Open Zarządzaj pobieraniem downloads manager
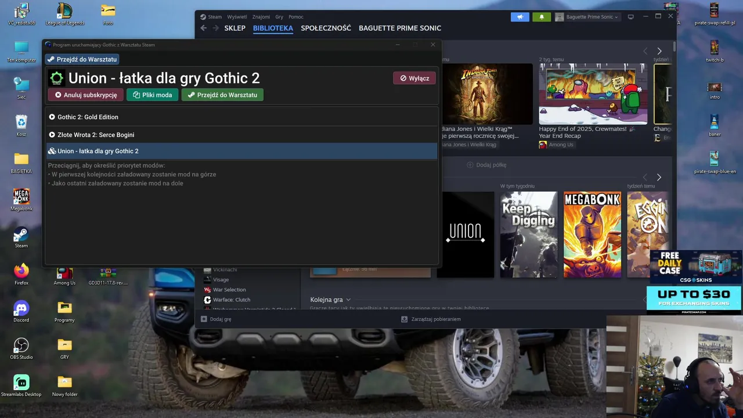 (x=431, y=319)
